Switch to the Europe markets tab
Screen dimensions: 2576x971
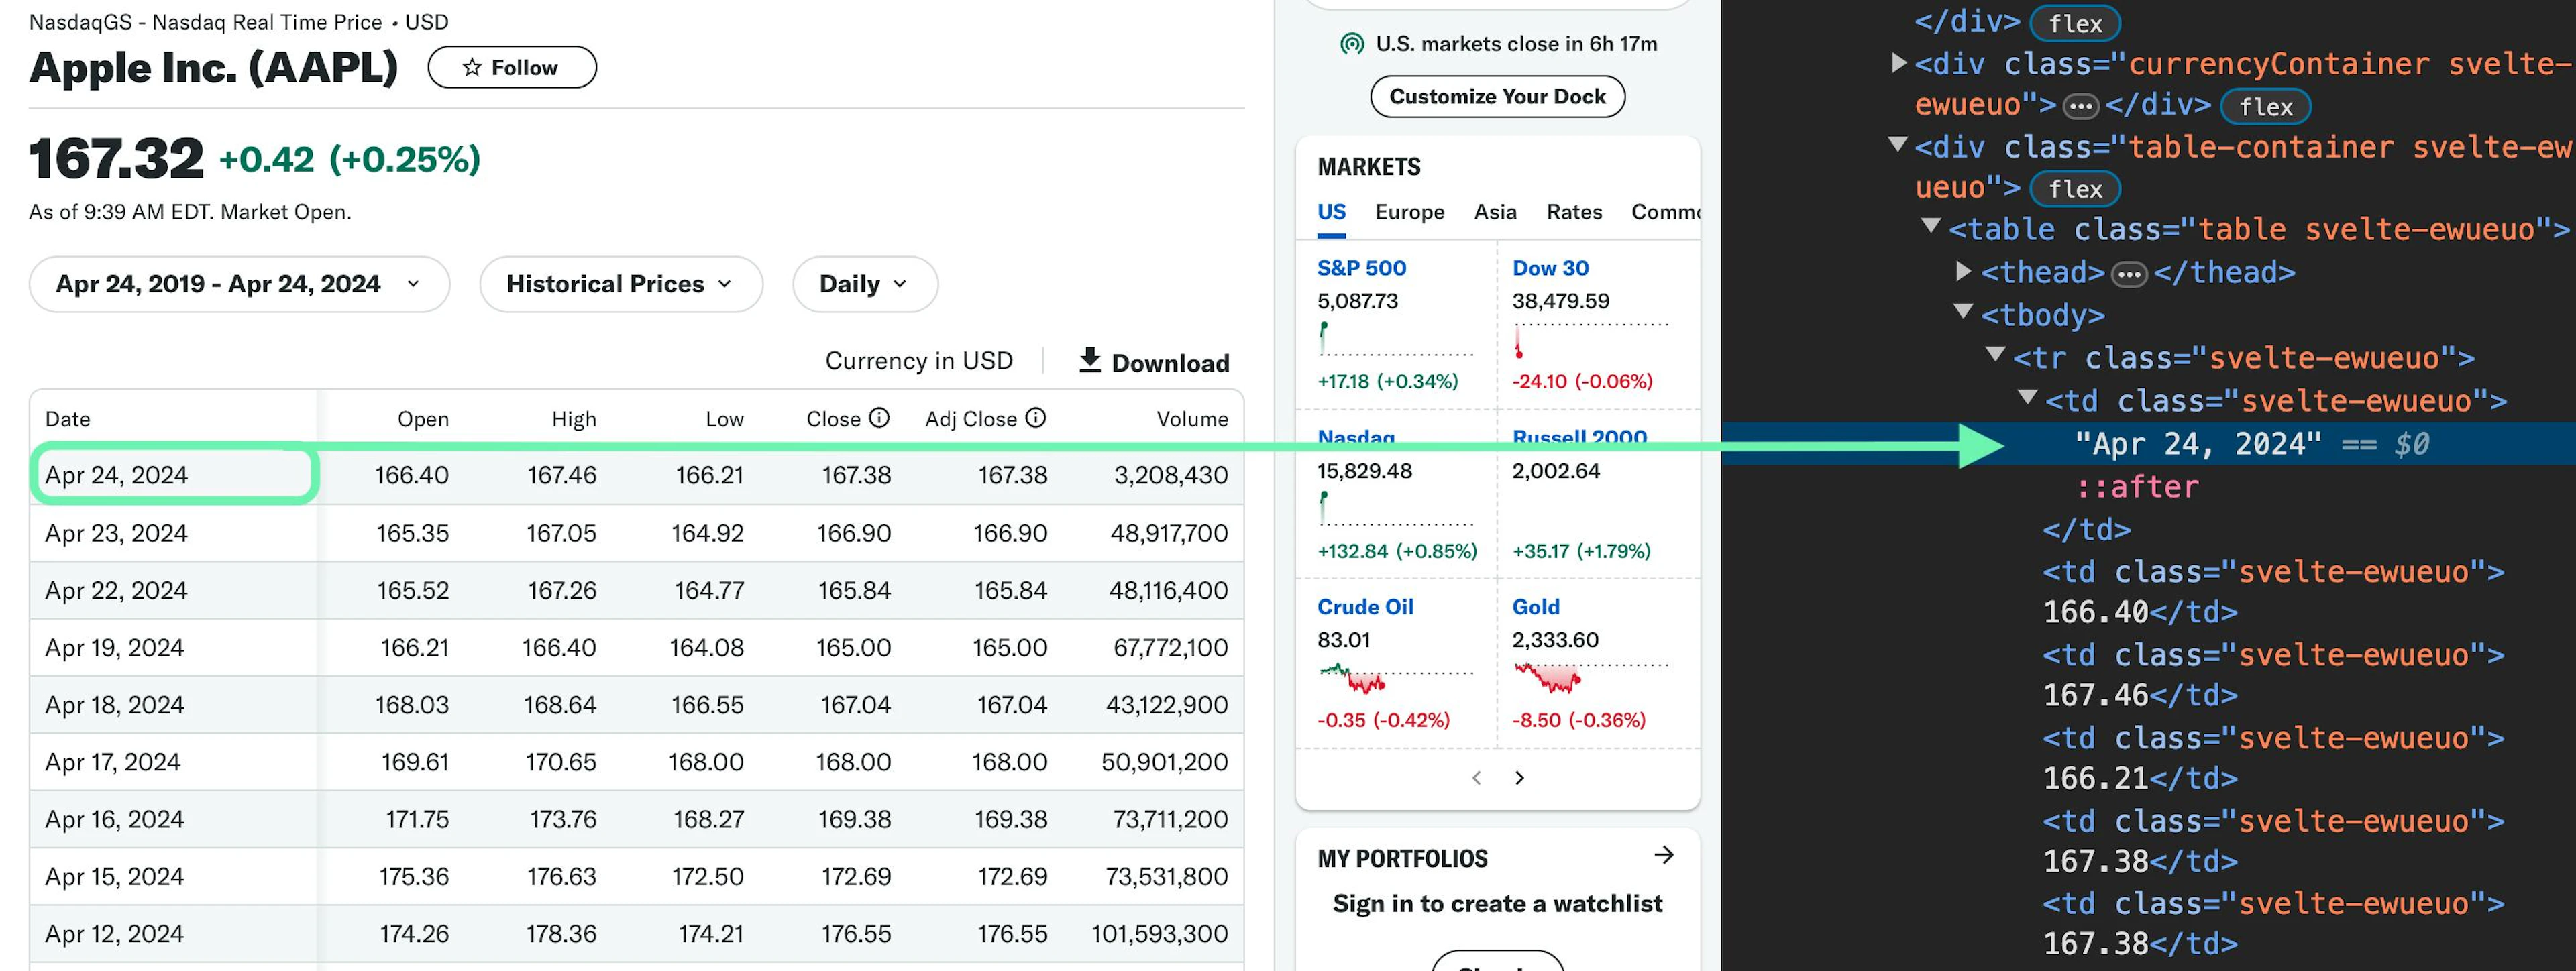coord(1409,212)
